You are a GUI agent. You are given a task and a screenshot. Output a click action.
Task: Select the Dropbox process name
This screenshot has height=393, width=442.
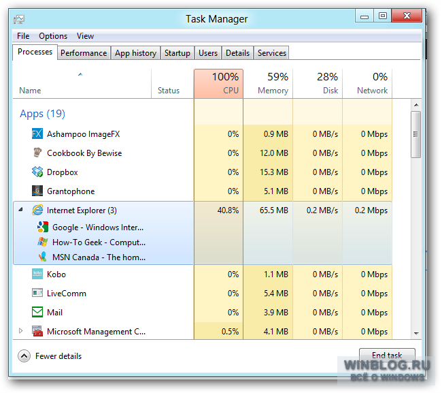[63, 172]
